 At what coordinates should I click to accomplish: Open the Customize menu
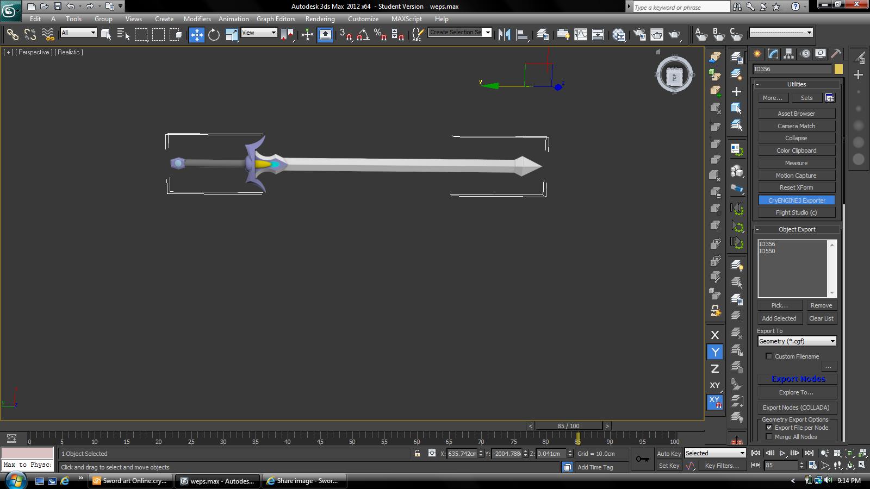363,19
